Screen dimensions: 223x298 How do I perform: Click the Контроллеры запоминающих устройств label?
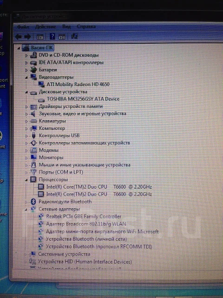click(x=85, y=143)
